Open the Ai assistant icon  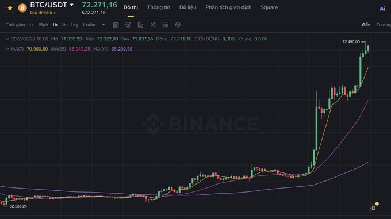382,9
